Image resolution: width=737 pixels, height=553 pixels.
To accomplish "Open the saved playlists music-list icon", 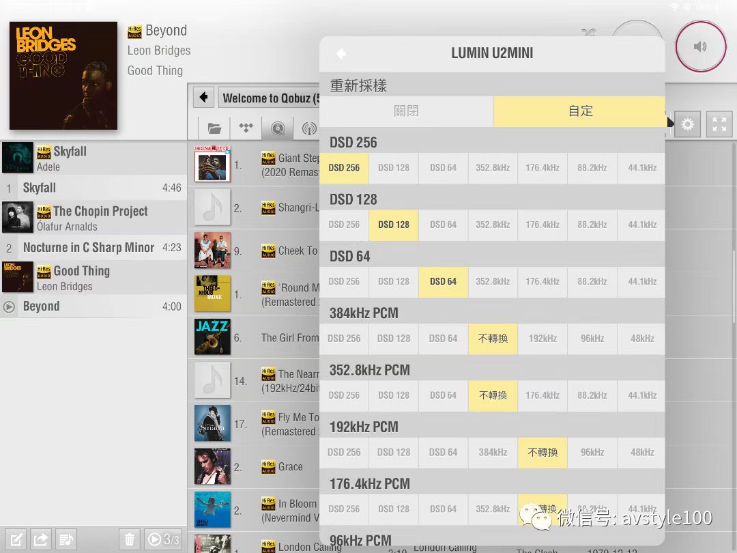I will coord(66,539).
